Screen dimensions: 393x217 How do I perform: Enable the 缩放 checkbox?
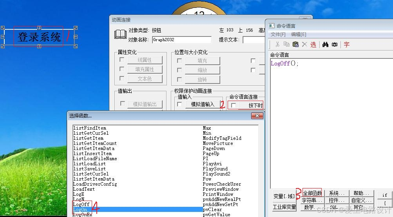[179, 70]
